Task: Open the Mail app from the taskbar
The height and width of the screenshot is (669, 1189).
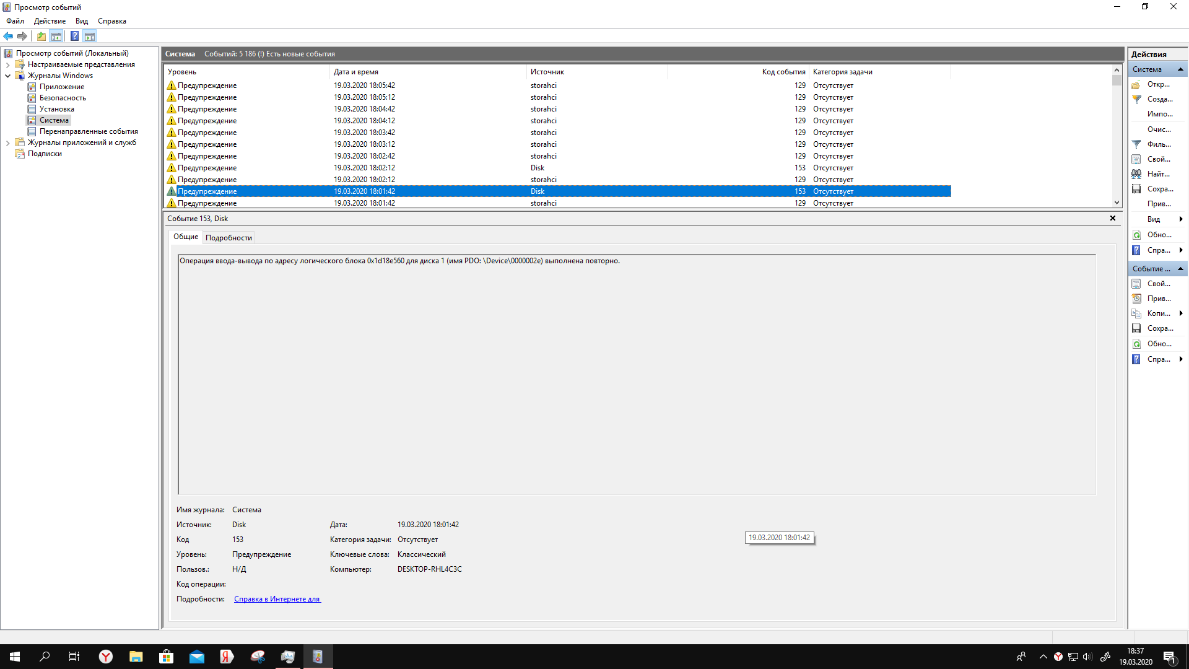Action: (x=197, y=657)
